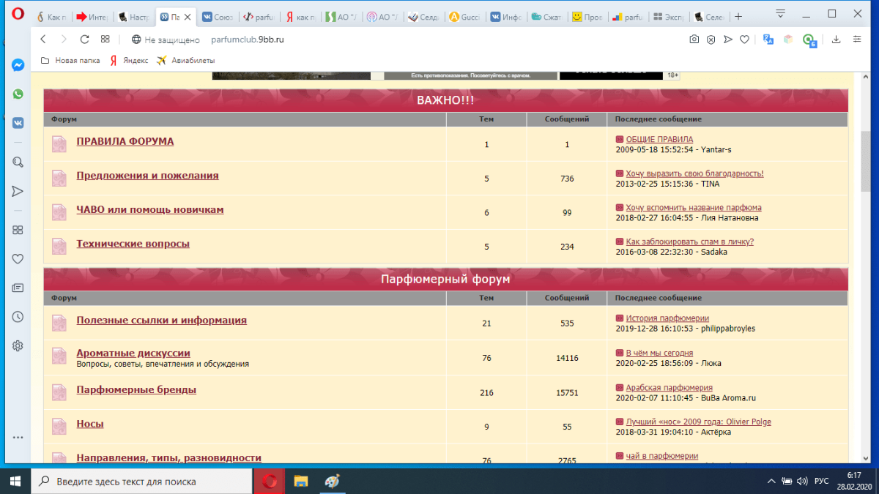Expand the sidebar three-dots menu
Screen dimensions: 879x494
[x=18, y=437]
